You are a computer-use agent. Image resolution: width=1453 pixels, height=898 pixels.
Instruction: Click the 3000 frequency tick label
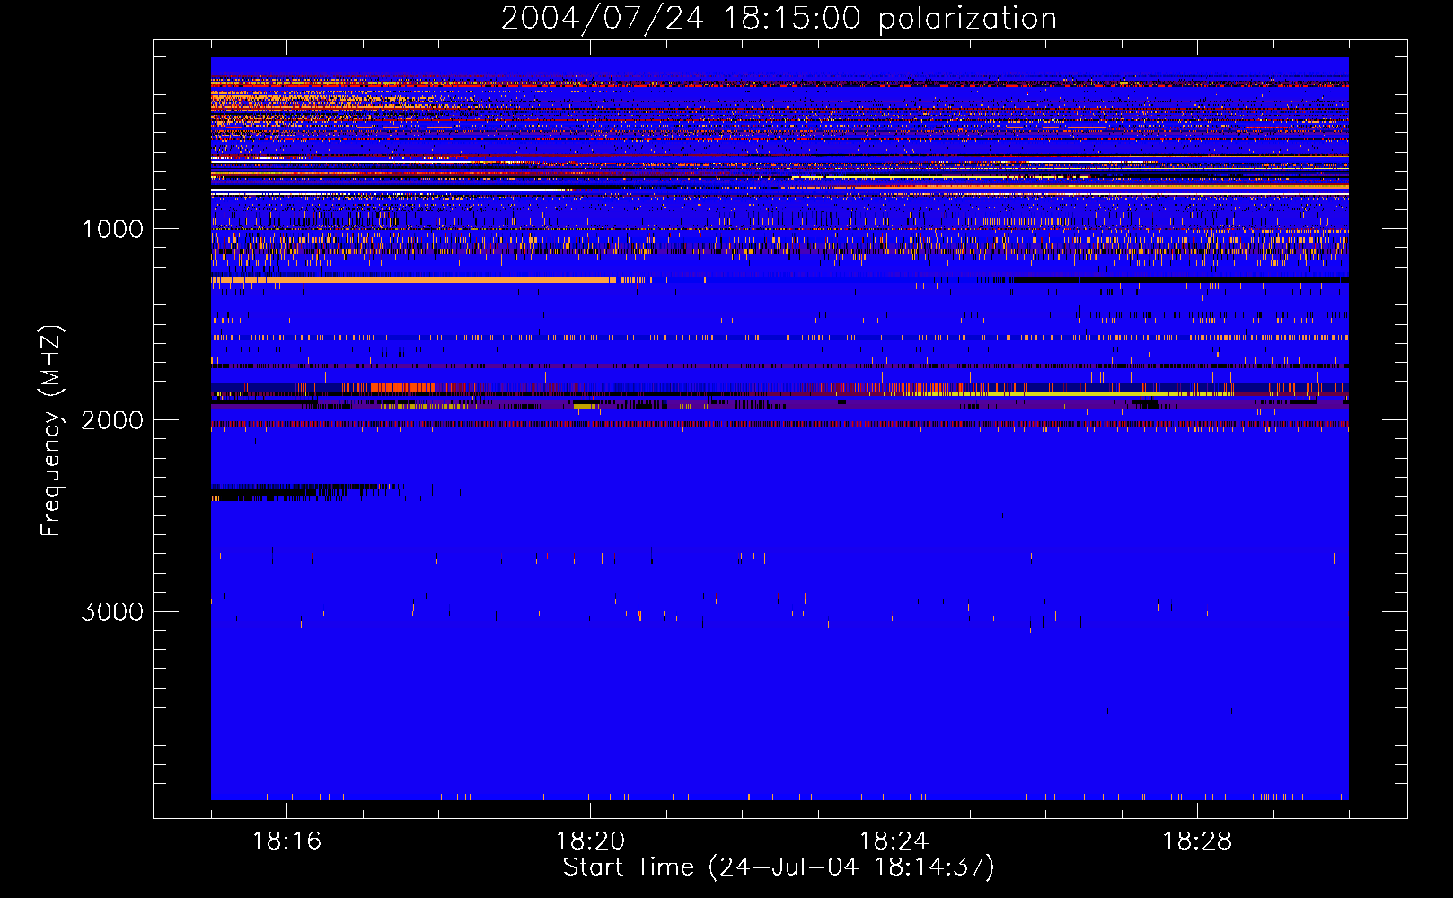point(112,612)
